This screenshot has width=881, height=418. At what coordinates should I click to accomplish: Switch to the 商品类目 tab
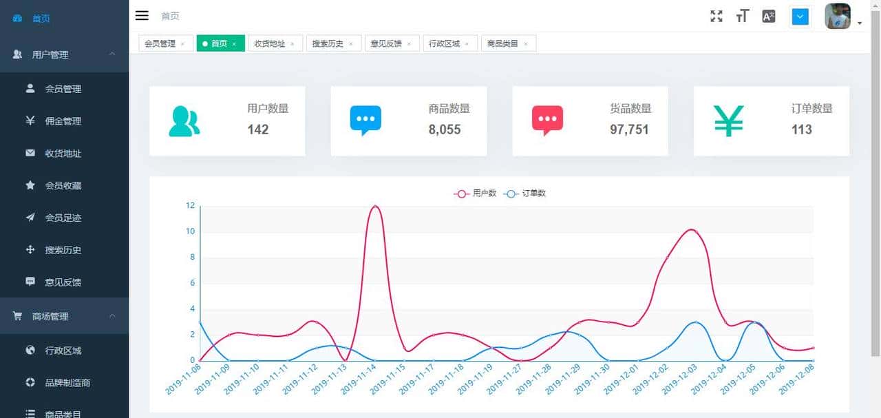(505, 43)
